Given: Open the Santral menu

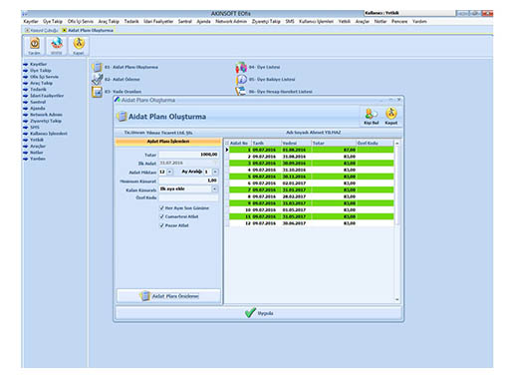Looking at the screenshot, I should tap(185, 22).
